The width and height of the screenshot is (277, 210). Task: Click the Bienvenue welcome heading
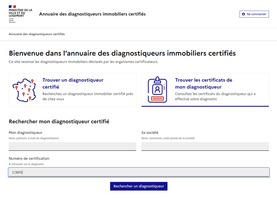(x=122, y=53)
